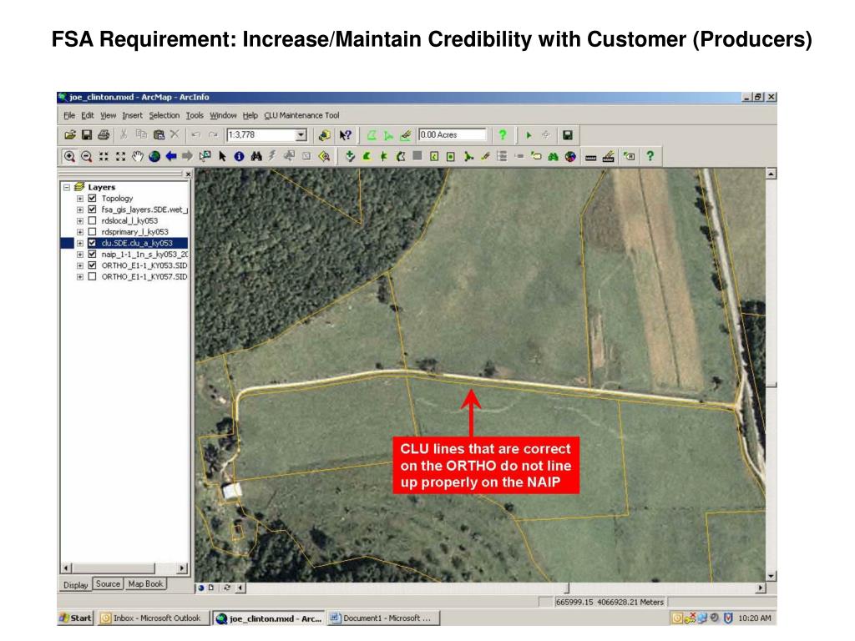Select the Pan hand tool
855x641 pixels.
click(x=138, y=156)
